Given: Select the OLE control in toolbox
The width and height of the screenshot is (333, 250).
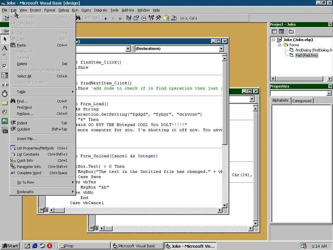Looking at the screenshot, I should pyautogui.click(x=5, y=130).
